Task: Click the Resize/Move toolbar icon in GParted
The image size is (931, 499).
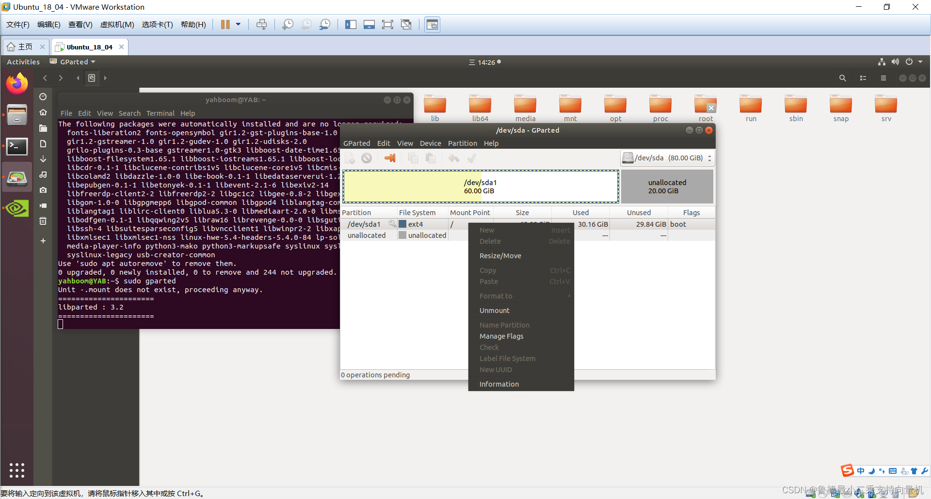Action: tap(390, 158)
